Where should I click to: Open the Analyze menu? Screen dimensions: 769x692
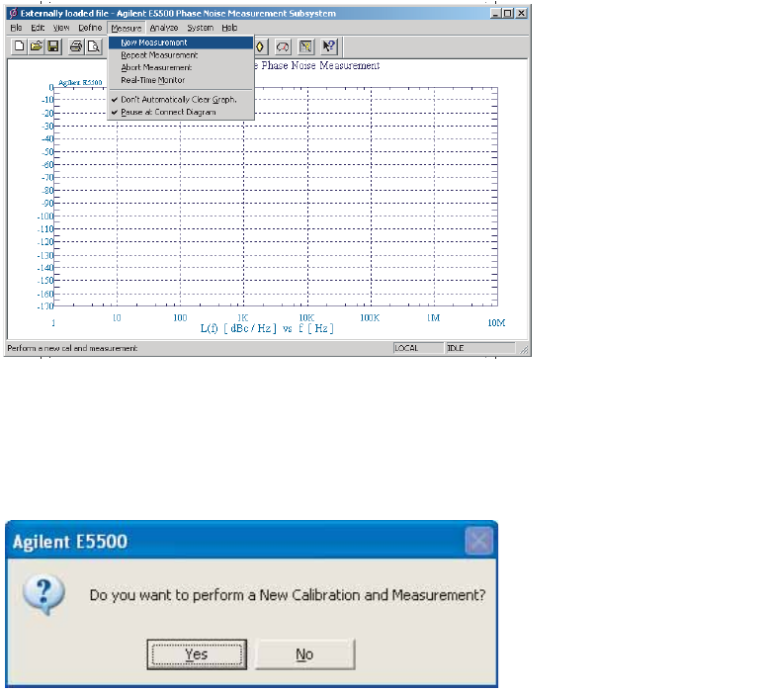click(164, 28)
